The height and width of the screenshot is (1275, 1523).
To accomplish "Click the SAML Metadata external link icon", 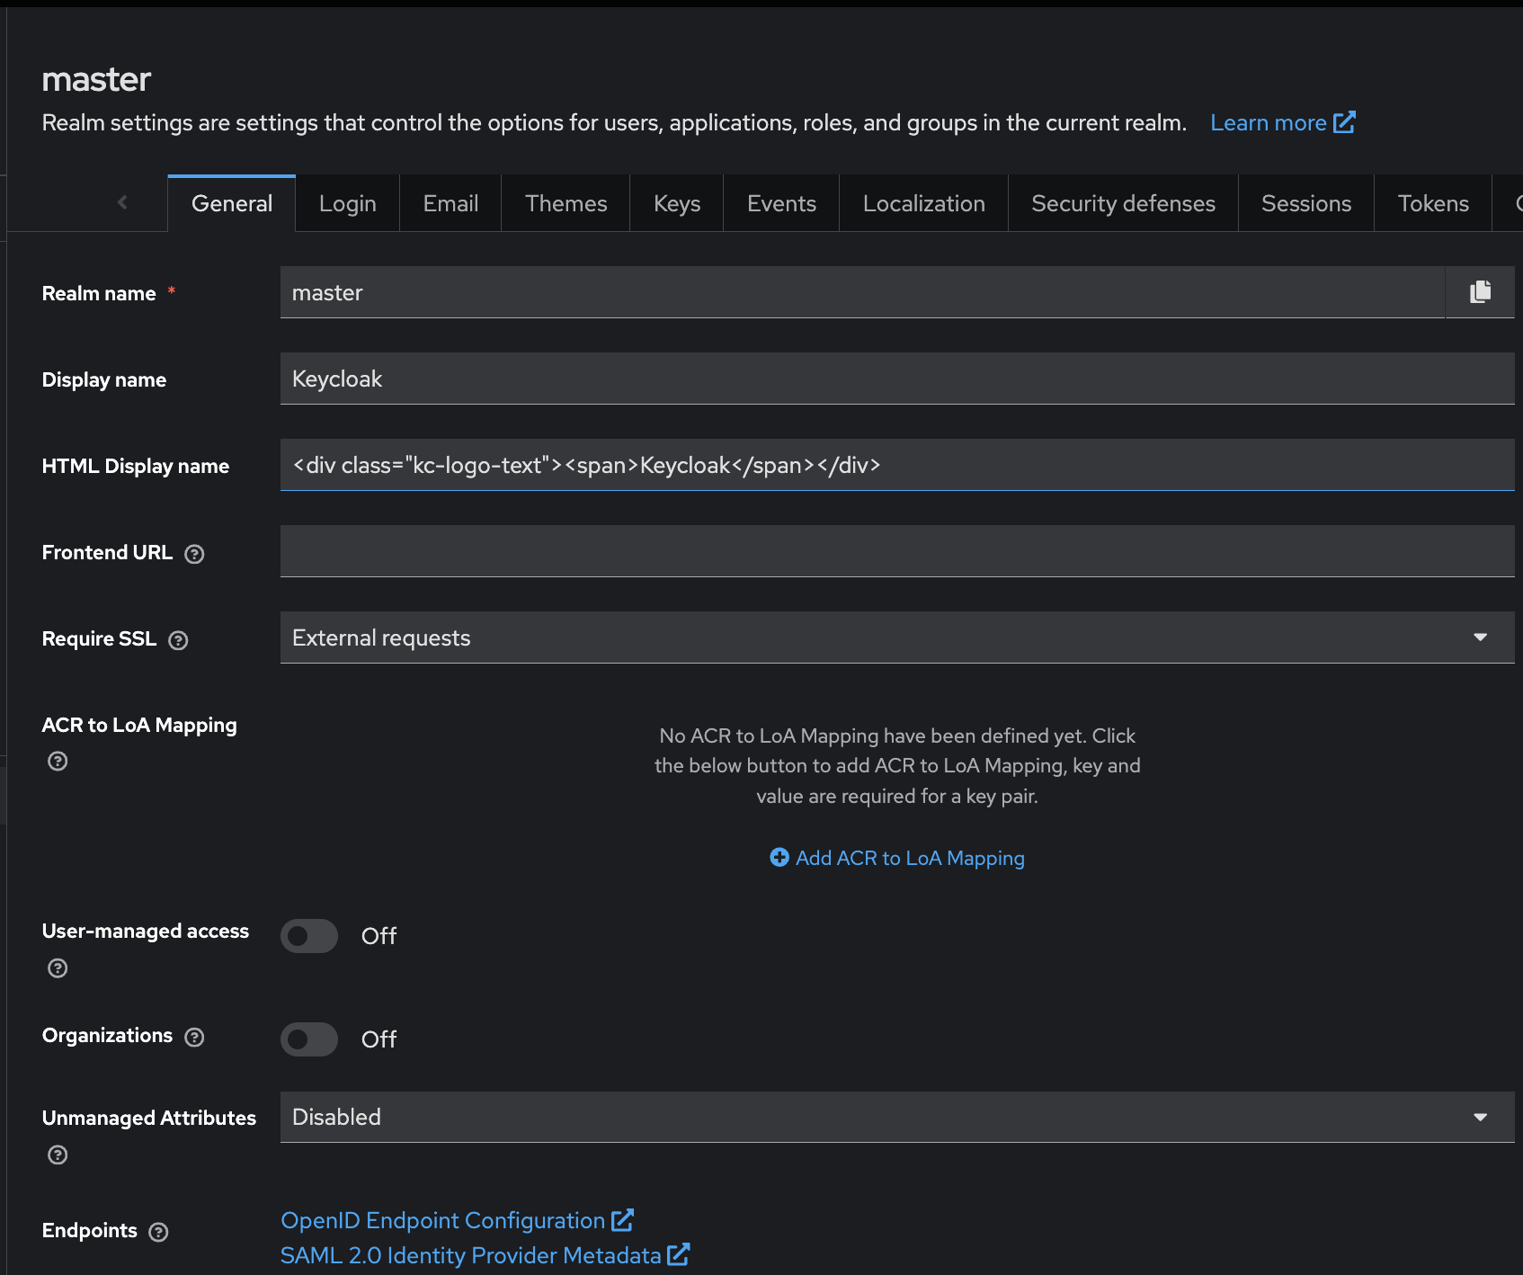I will [x=678, y=1255].
